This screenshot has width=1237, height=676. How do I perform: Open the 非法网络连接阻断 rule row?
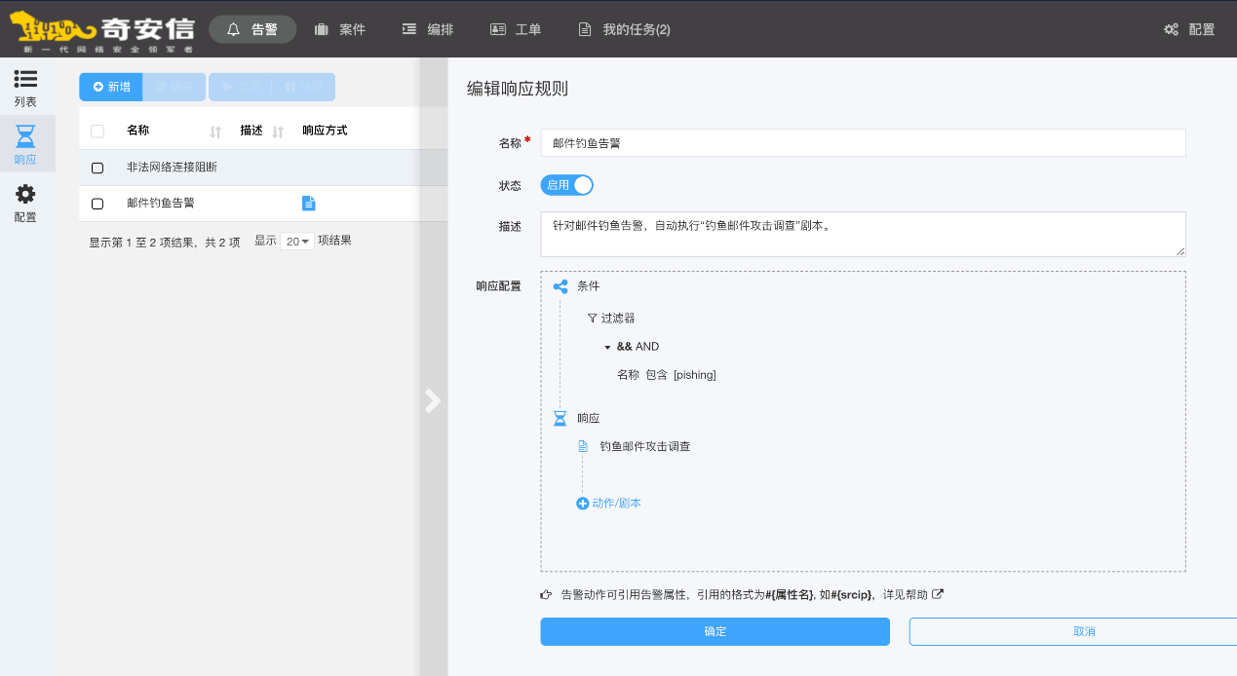click(263, 168)
